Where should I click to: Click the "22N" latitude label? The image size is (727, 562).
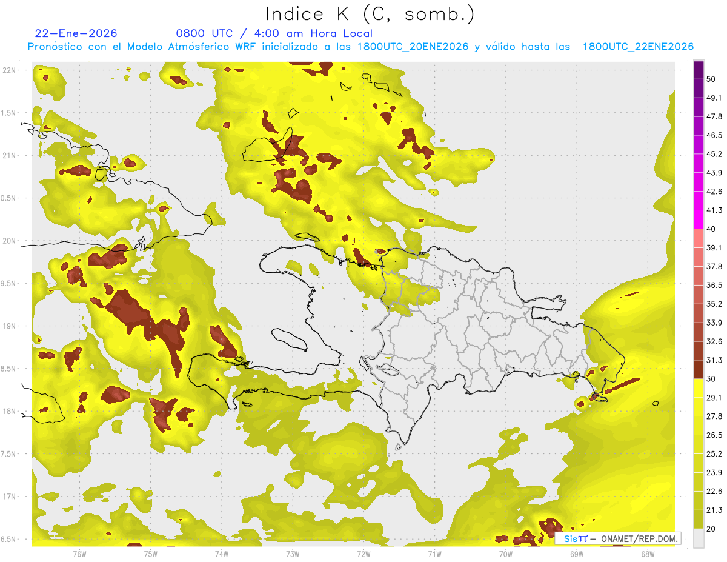(x=10, y=70)
